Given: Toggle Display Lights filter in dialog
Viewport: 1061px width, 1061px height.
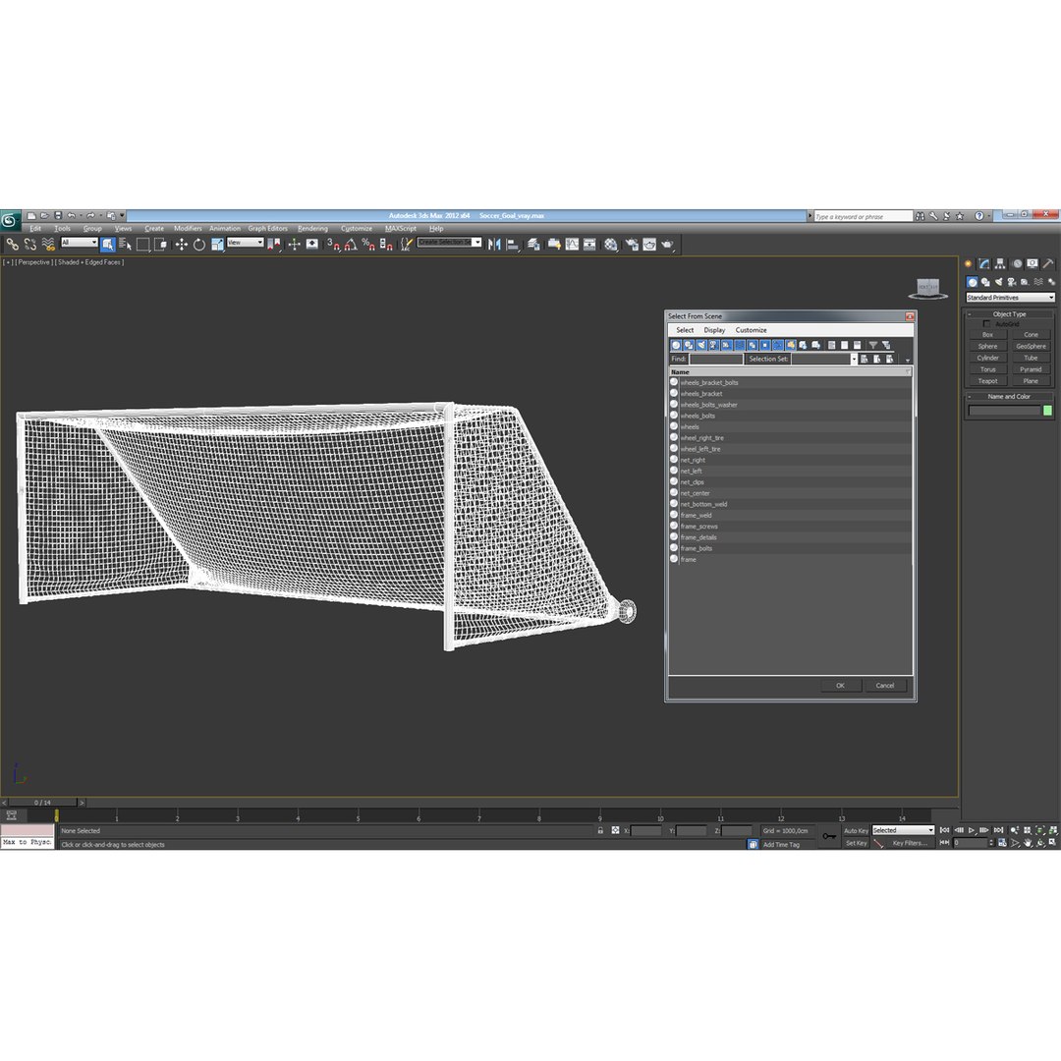Looking at the screenshot, I should click(701, 345).
